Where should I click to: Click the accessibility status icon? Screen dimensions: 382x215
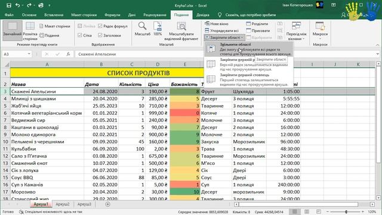pyautogui.click(x=21, y=212)
